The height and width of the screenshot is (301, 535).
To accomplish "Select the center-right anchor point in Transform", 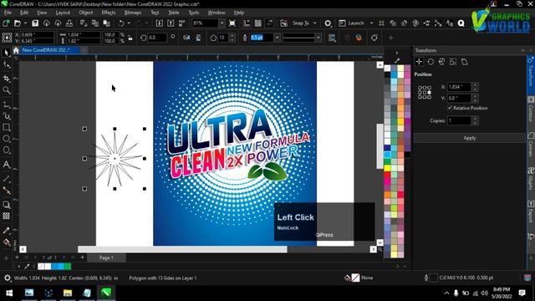I will click(x=429, y=93).
